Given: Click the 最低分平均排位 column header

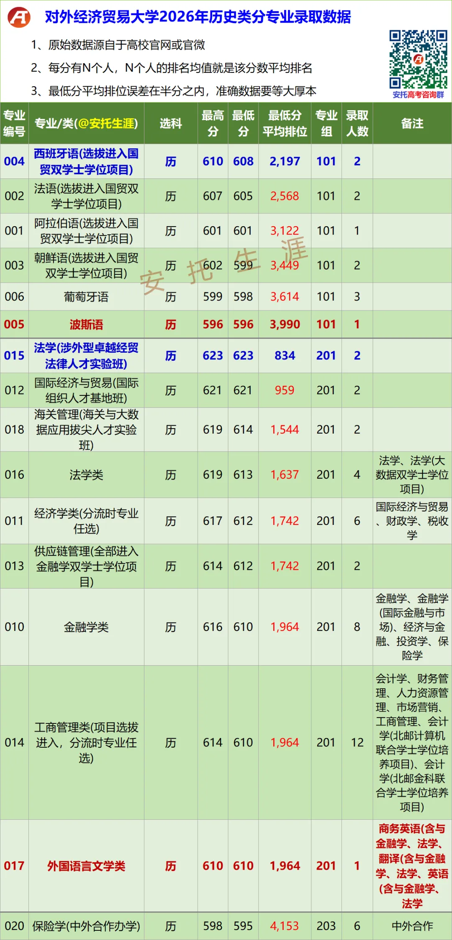Looking at the screenshot, I should pyautogui.click(x=285, y=123).
